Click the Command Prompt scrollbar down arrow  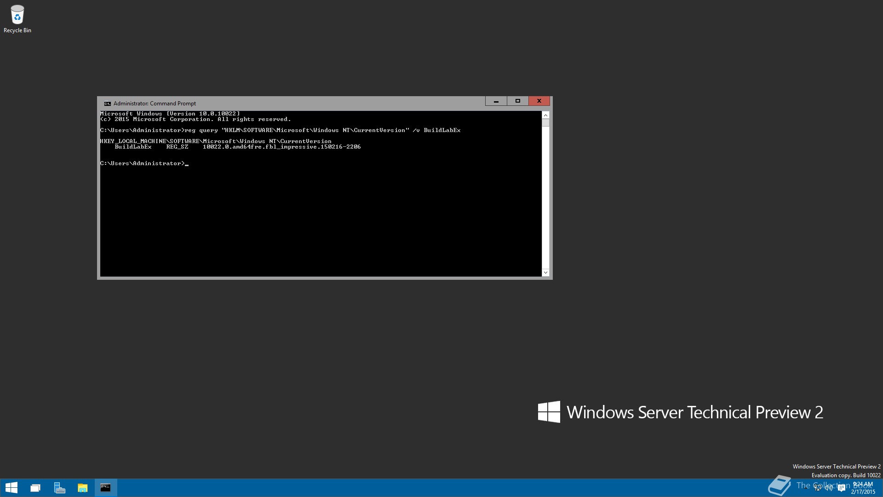point(545,272)
